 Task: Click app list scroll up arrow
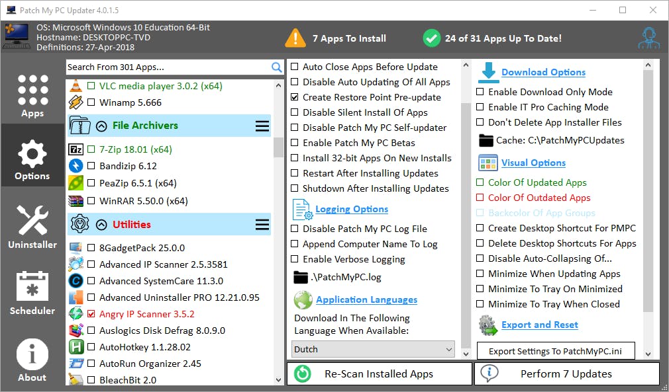279,85
